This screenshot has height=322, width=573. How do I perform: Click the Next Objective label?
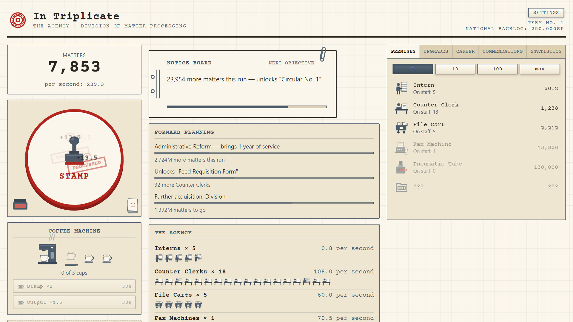291,63
